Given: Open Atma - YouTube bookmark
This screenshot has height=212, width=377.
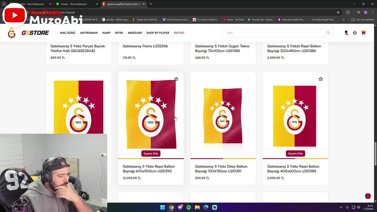Looking at the screenshot, I should (x=234, y=19).
